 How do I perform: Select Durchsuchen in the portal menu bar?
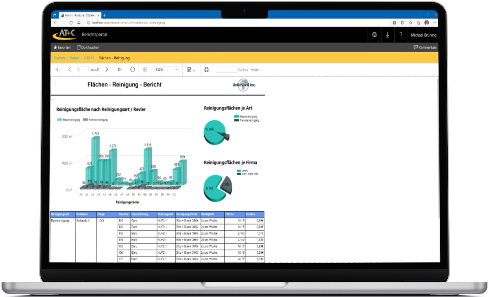88,48
